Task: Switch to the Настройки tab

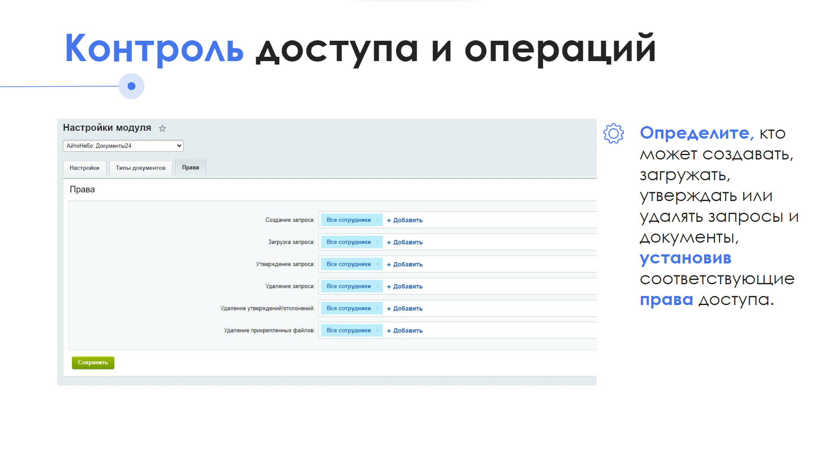Action: pyautogui.click(x=84, y=168)
